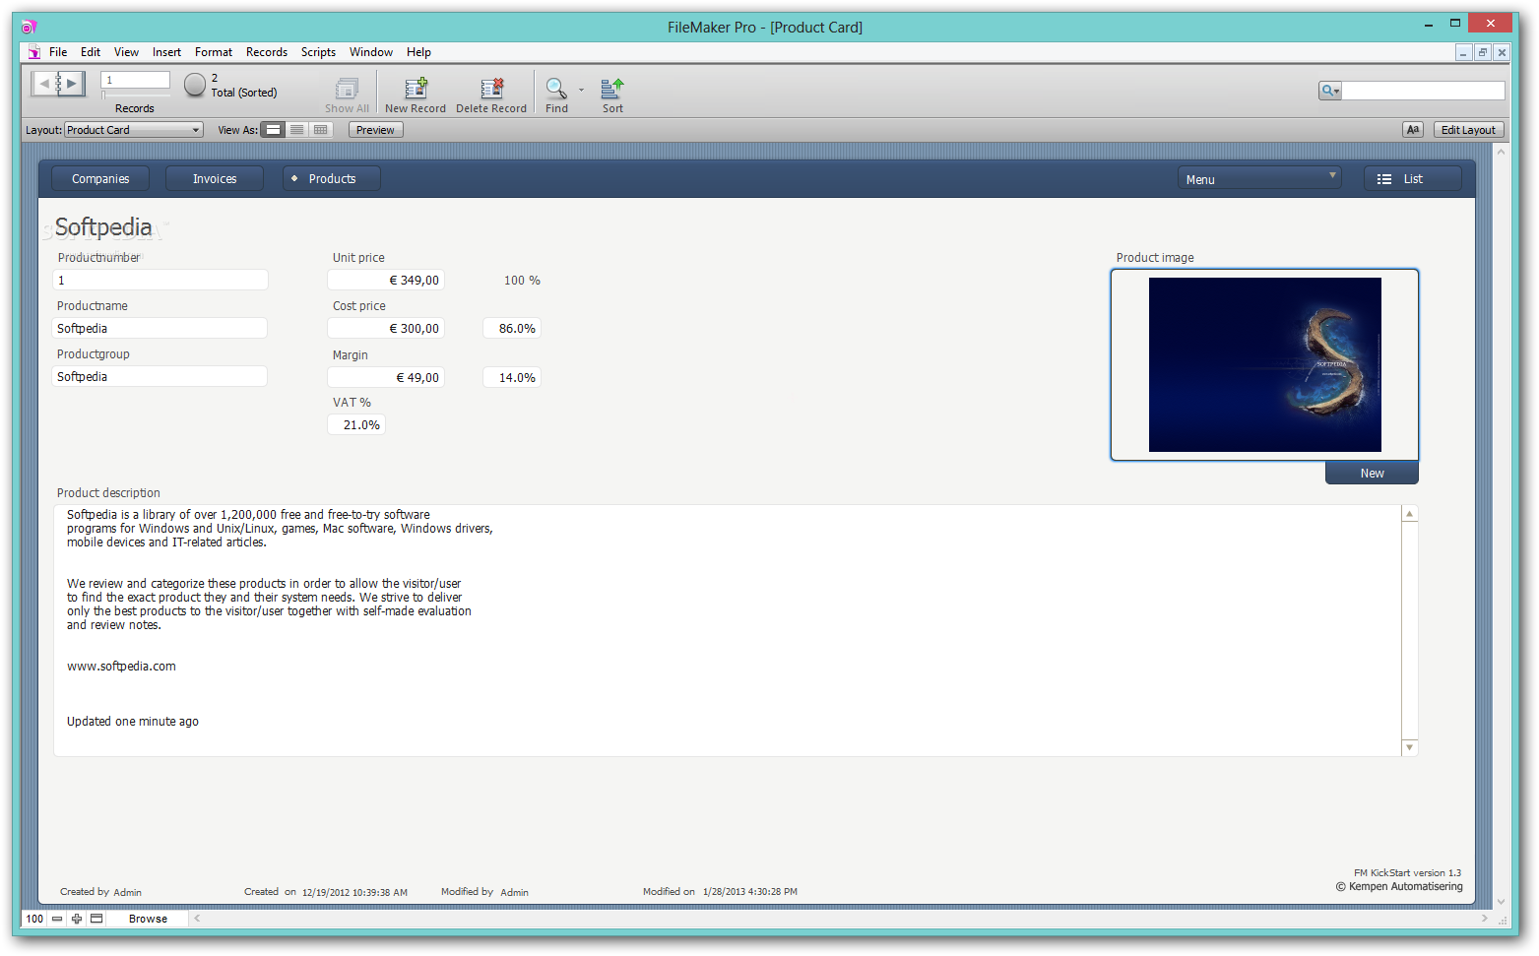This screenshot has height=956, width=1539.
Task: Click the Productgroup field
Action: 160,376
